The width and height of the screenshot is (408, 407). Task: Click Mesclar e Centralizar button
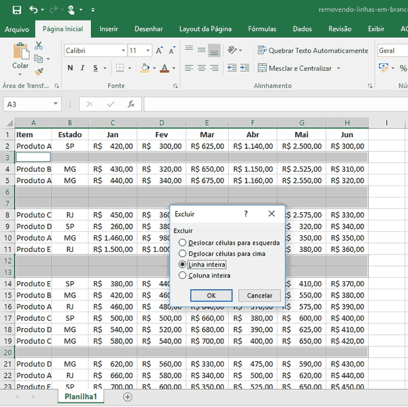tap(295, 68)
